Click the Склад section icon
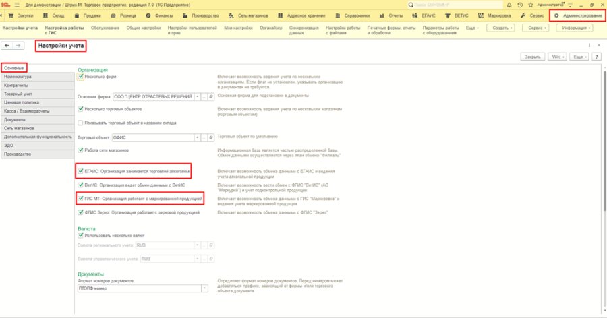 click(45, 16)
